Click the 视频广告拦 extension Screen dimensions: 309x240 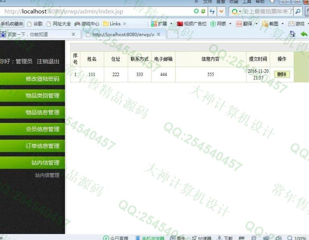(192, 24)
